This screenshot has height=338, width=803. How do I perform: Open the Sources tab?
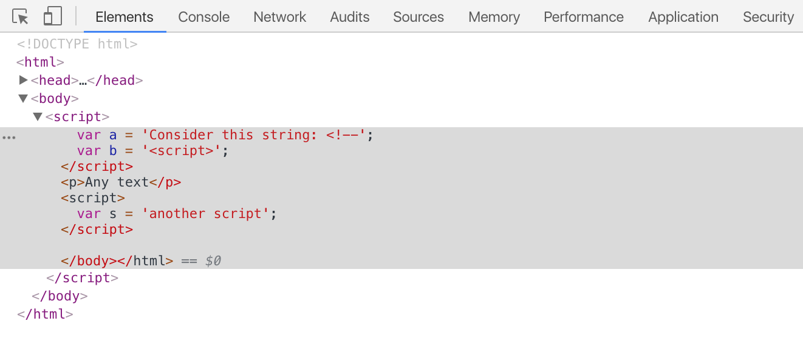pos(418,17)
